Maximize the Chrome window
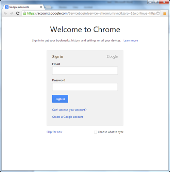170x172 pixels. point(156,2)
